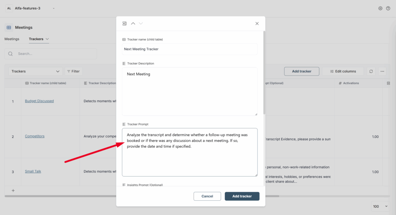Close the tracker dialog with X
Viewport: 396px width, 215px height.
(257, 24)
